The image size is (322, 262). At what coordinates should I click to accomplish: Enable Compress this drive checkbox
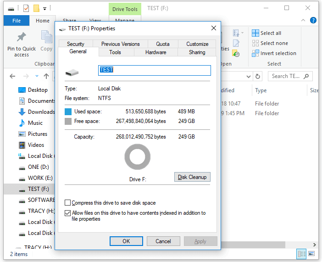[x=68, y=203]
